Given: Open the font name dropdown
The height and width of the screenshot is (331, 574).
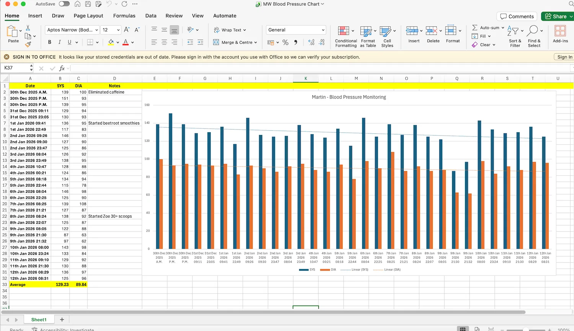Looking at the screenshot, I should 96,30.
